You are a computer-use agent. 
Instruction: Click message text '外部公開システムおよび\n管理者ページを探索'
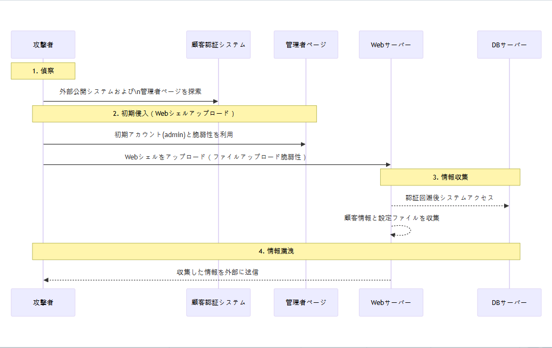pos(131,91)
